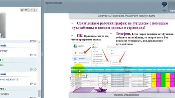Click the 19:09 chat timestamp
Screen dimensions: 175x98
33,41
